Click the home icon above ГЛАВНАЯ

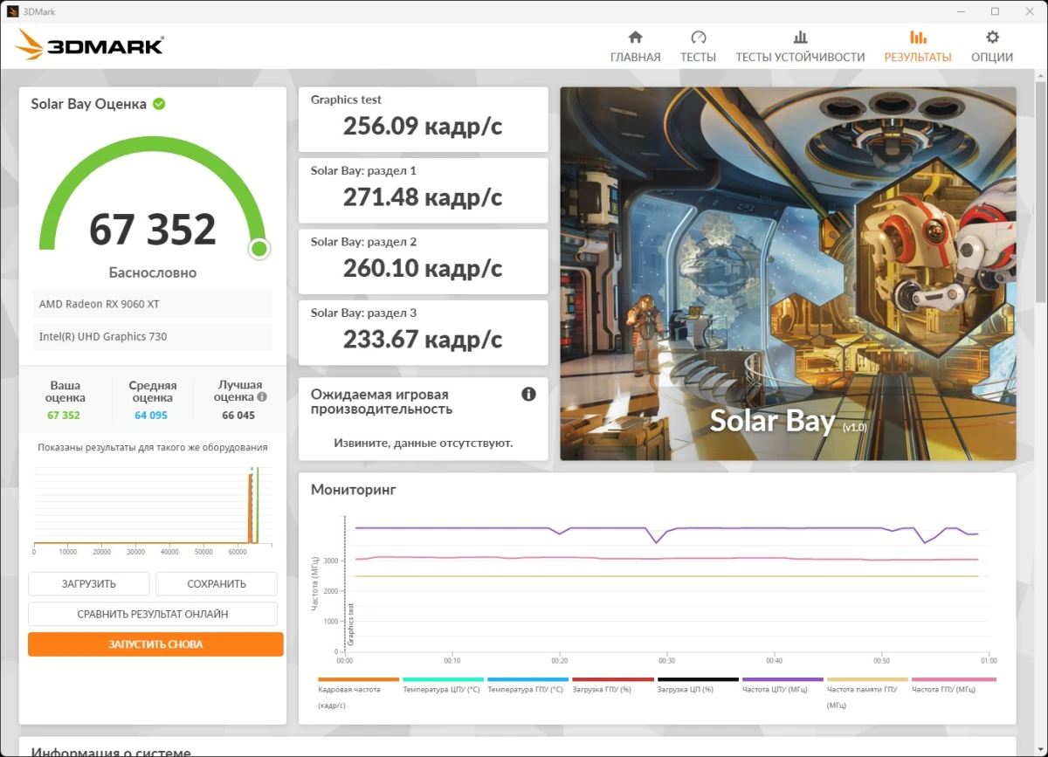coord(635,38)
